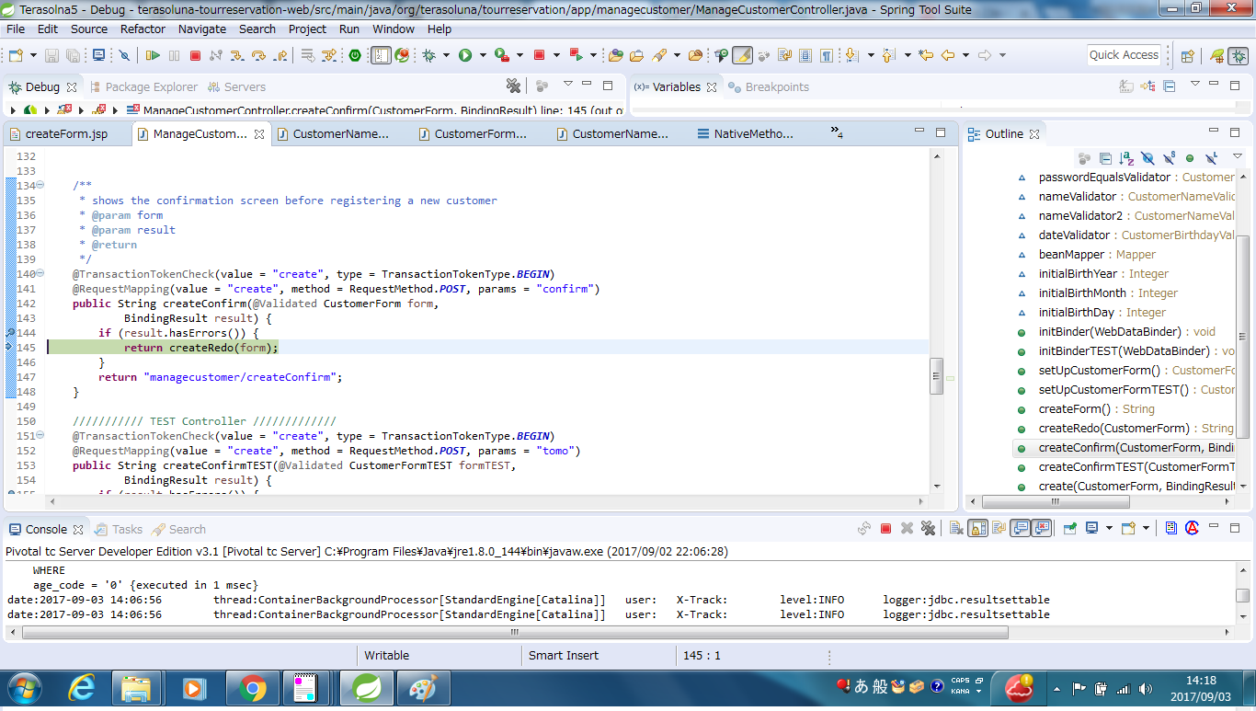Toggle Hide Fields in Outline view

coord(1148,158)
